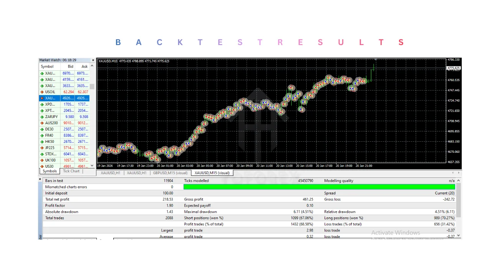Image resolution: width=490 pixels, height=275 pixels.
Task: Open the GBPUSD,M15 (visual) chart tab
Action: pos(170,173)
